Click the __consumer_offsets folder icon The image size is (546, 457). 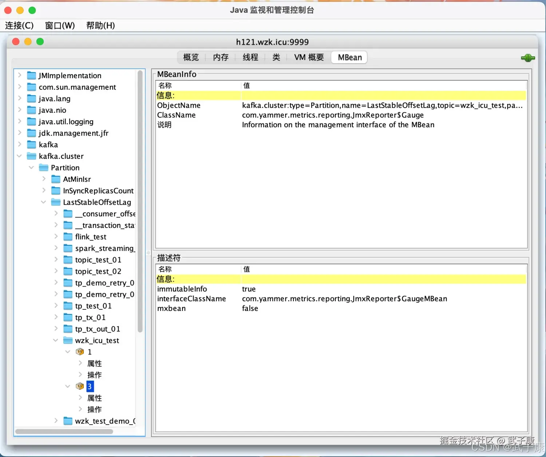tap(68, 214)
